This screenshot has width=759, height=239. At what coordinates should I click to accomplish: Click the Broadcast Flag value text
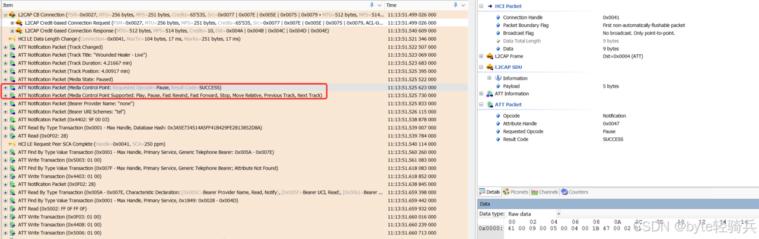tap(640, 33)
